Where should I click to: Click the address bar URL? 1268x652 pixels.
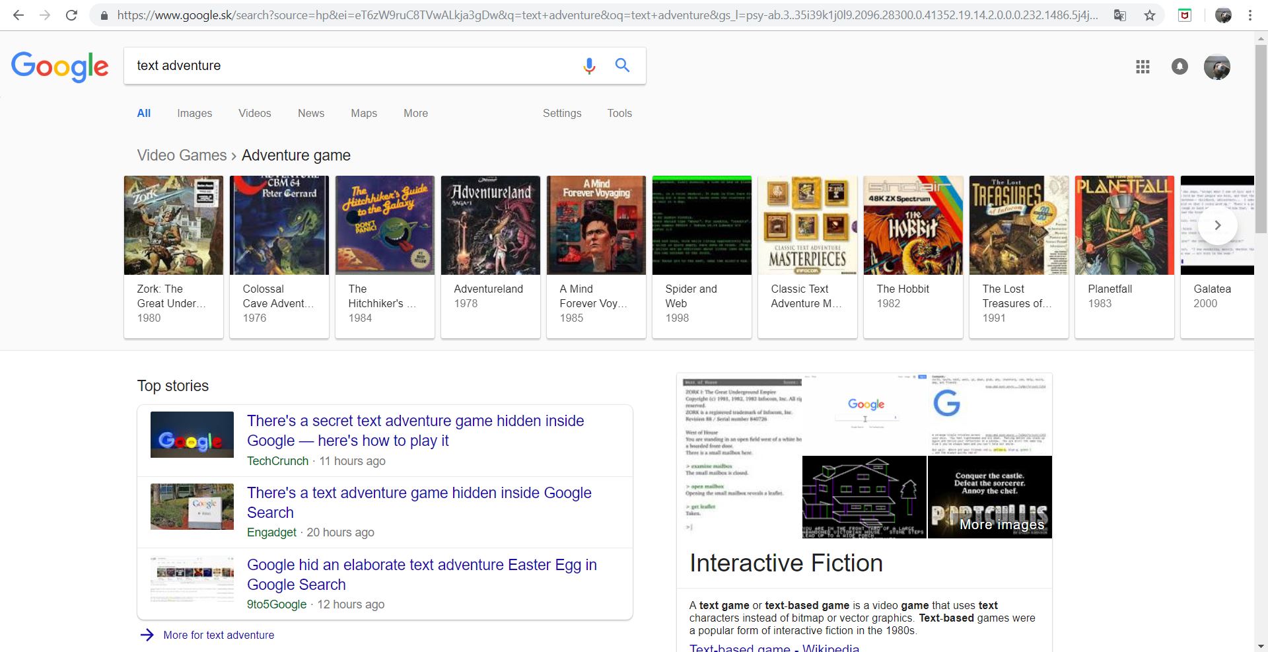(608, 15)
